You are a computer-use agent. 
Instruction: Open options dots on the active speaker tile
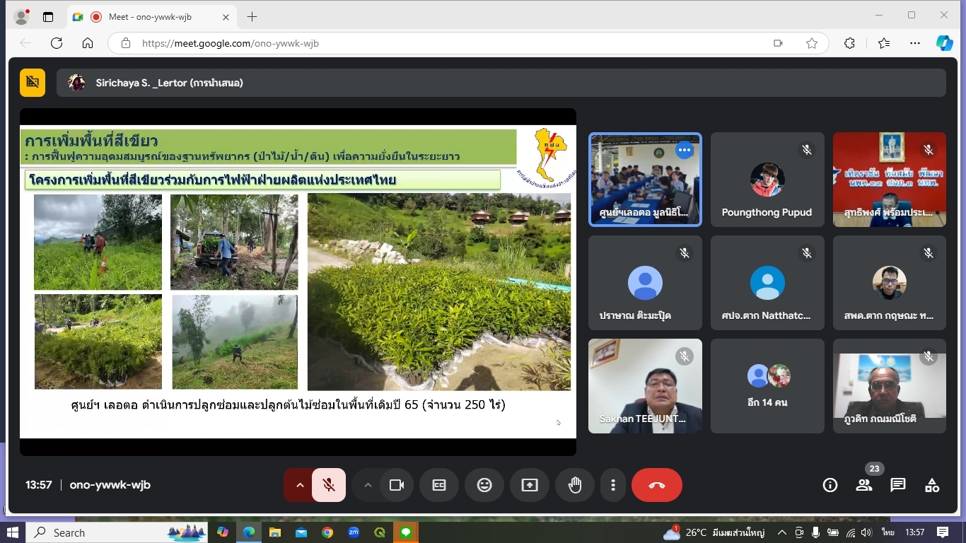tap(684, 150)
